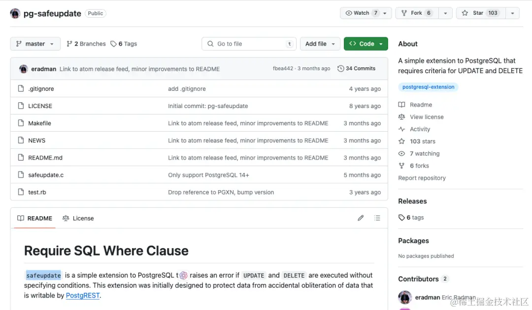Open the Watch options dropdown arrow

[385, 13]
